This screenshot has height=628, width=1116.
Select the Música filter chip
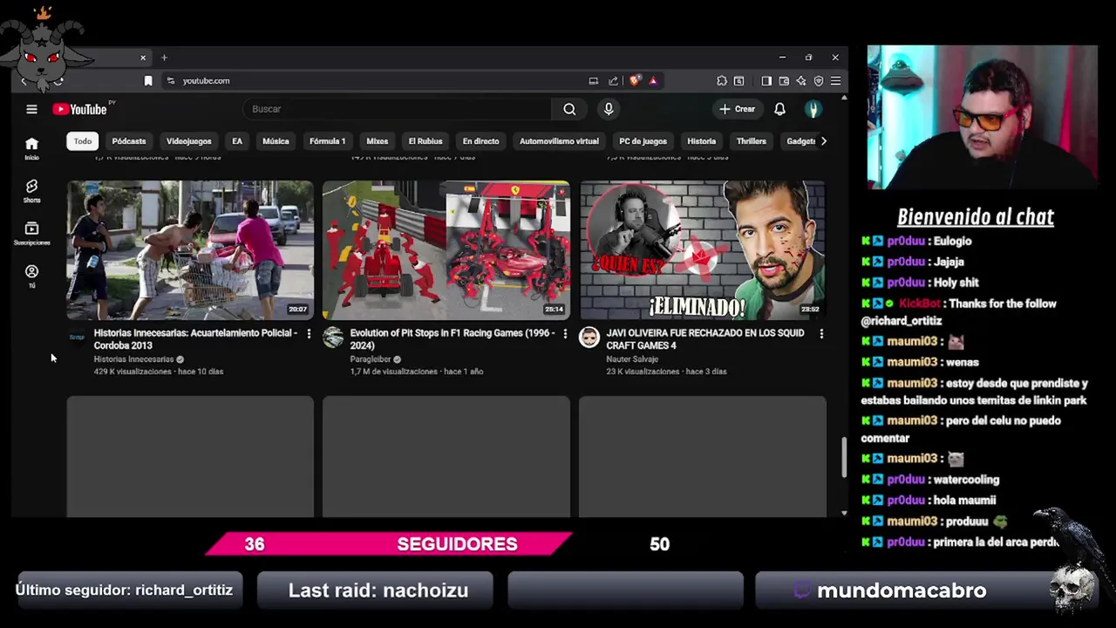click(x=276, y=140)
